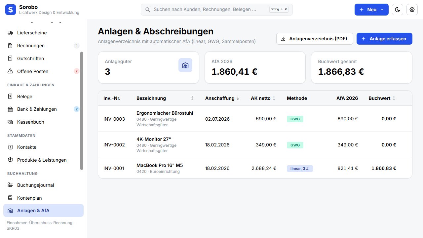Screen dimensions: 423x238
Task: Sort table by Buchwert column
Action: (x=382, y=98)
